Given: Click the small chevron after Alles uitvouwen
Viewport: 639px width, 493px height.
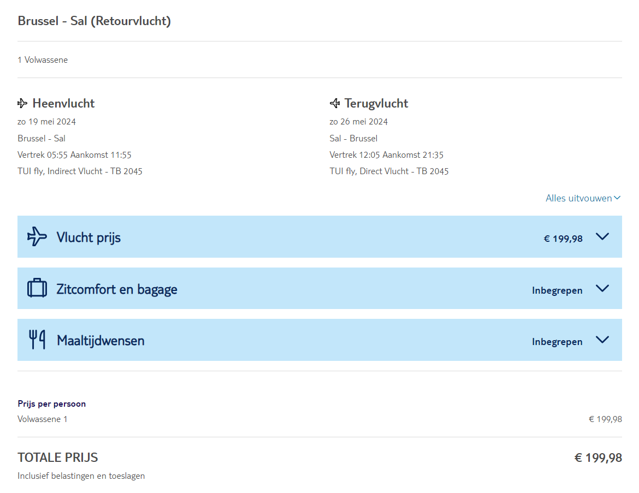Looking at the screenshot, I should [617, 198].
